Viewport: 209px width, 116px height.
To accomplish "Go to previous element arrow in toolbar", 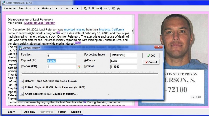I will coord(62,8).
